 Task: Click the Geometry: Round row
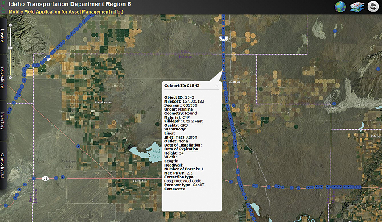coord(180,113)
